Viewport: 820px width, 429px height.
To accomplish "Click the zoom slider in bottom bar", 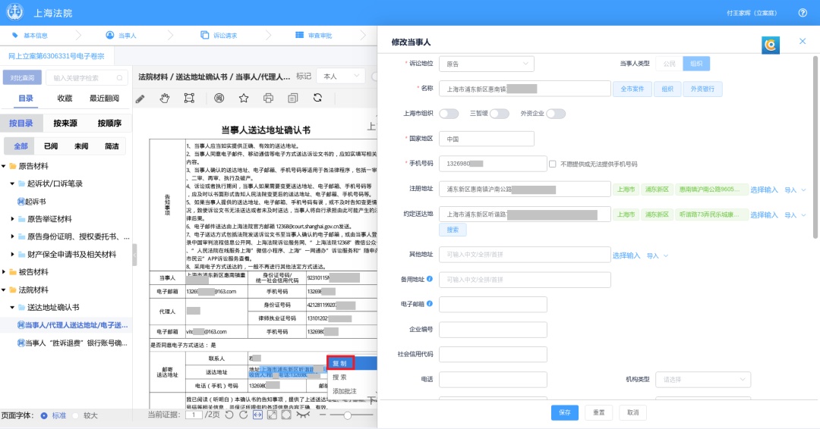I will pyautogui.click(x=348, y=415).
